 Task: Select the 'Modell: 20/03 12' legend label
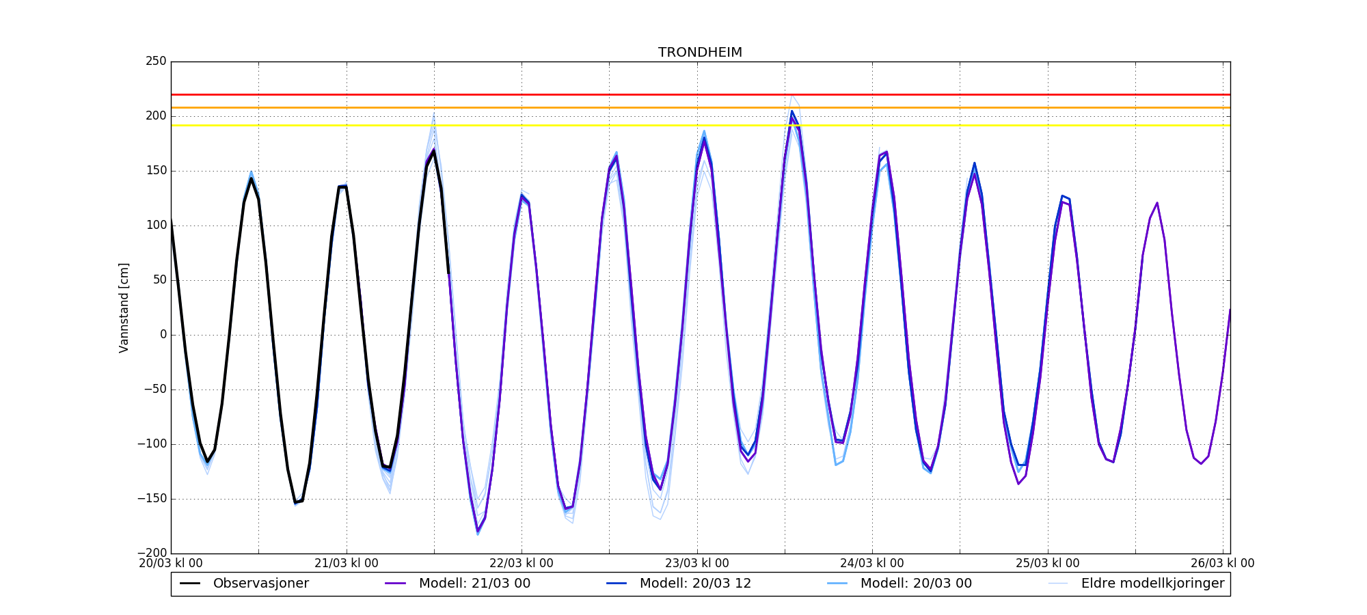click(695, 584)
